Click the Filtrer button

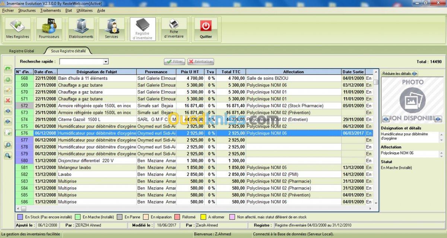coord(174,61)
